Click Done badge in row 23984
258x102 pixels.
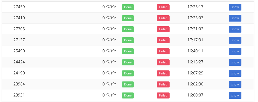coord(128,84)
